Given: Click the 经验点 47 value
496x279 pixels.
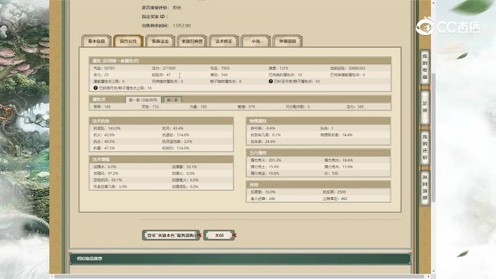Looking at the screenshot, I should coord(161,75).
